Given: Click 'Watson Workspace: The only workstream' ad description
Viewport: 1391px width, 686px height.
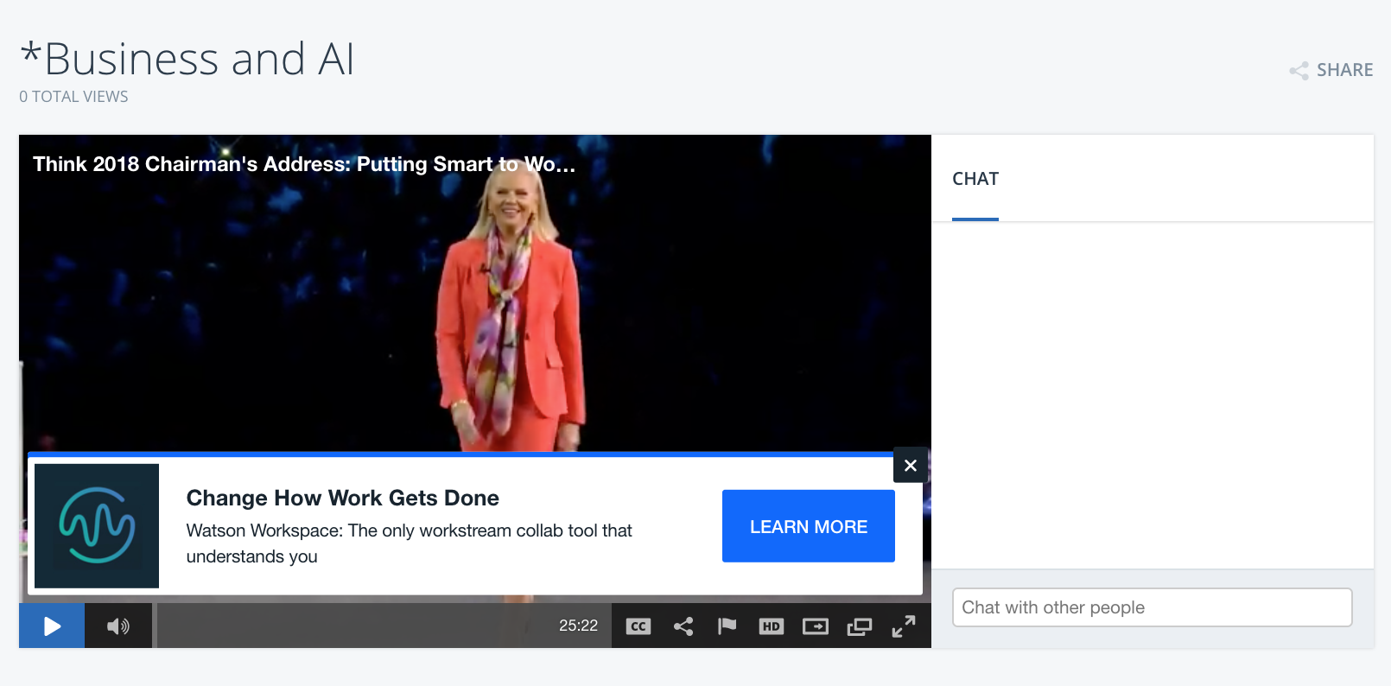Looking at the screenshot, I should click(410, 543).
